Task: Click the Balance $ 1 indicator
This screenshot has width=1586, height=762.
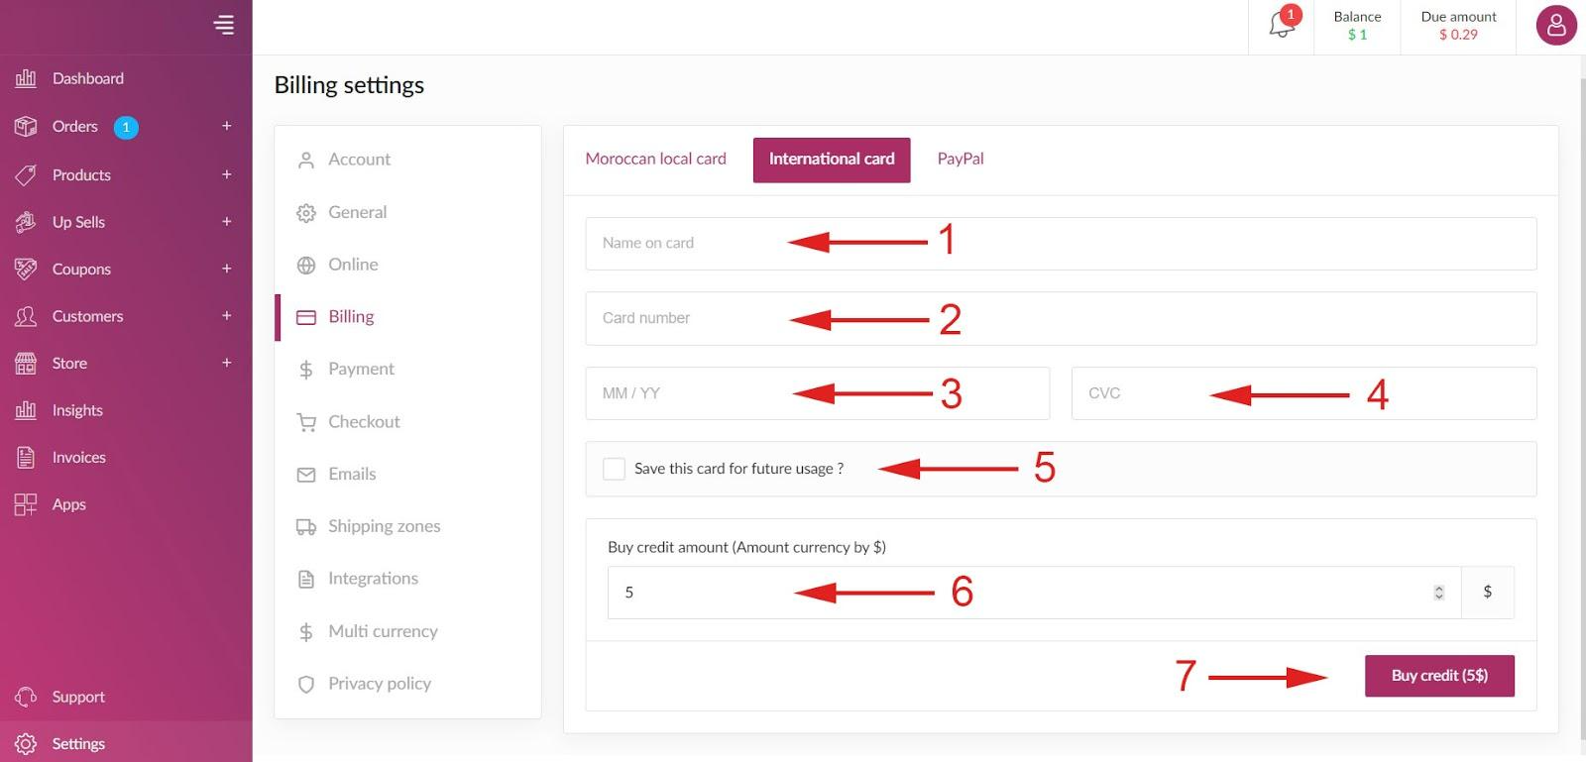Action: click(x=1357, y=26)
